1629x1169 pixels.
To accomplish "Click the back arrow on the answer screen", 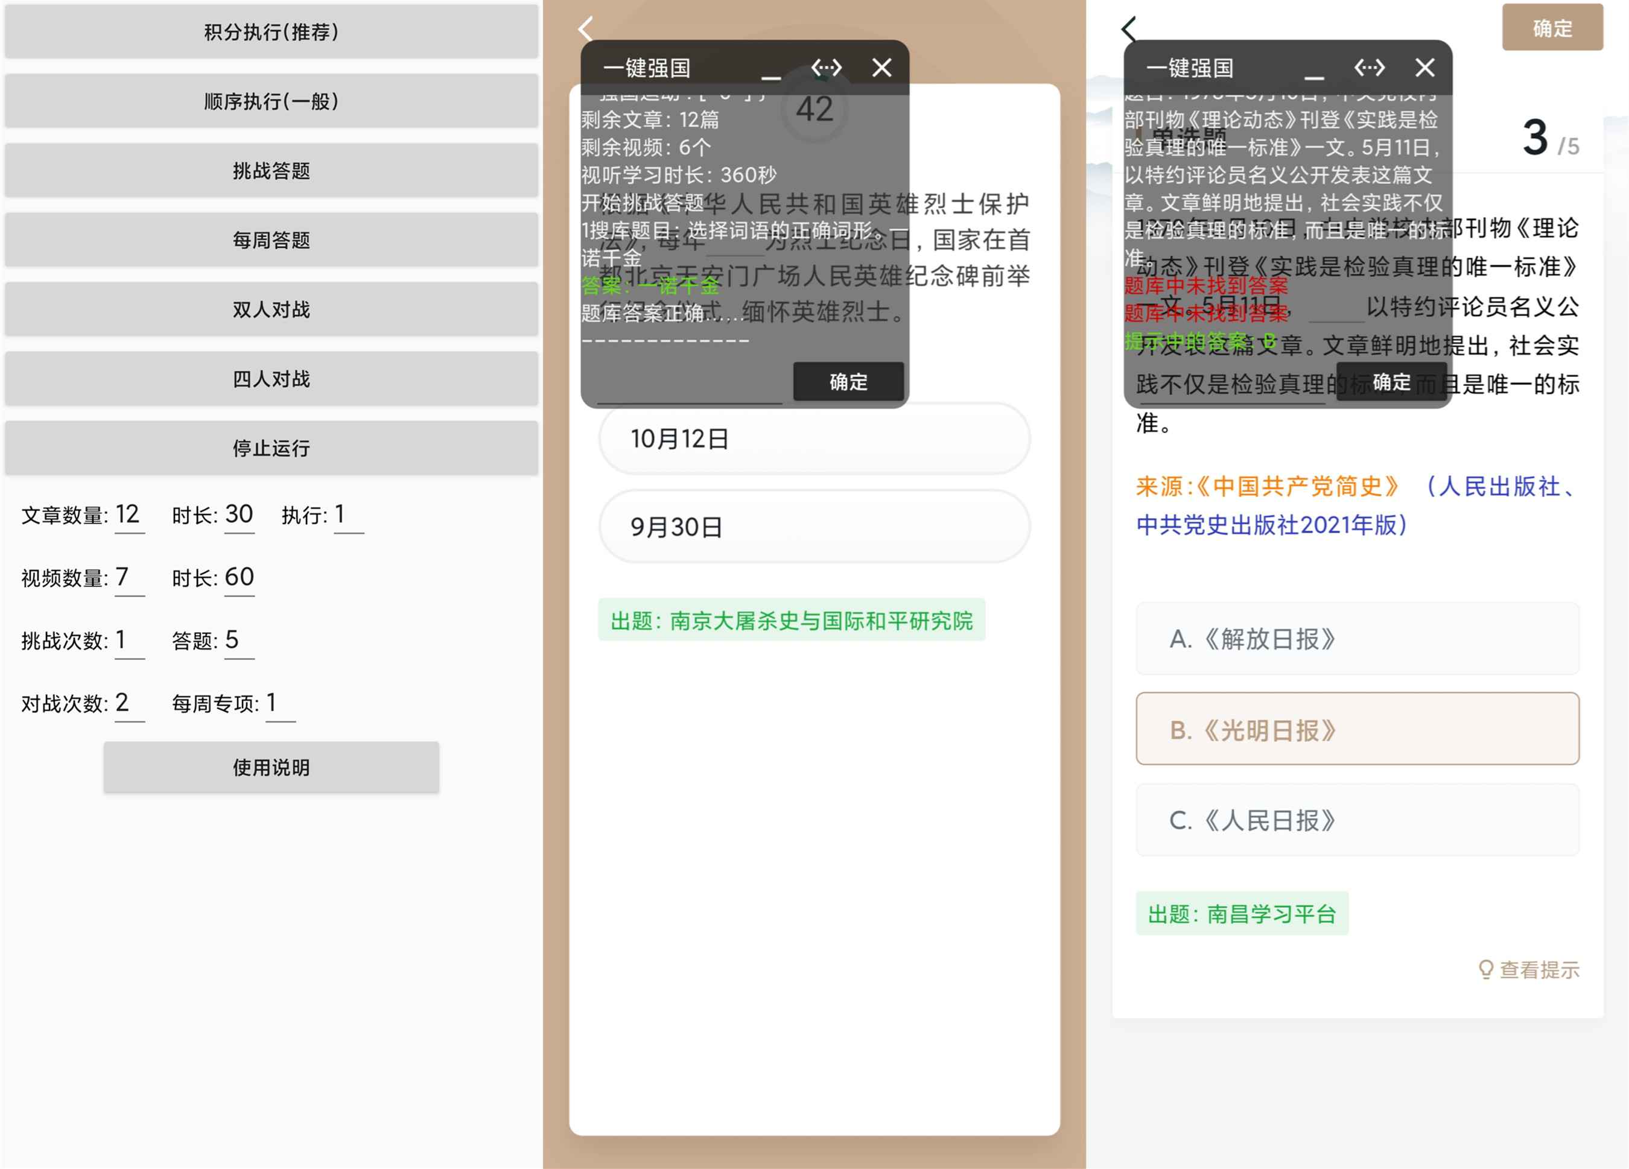I will (1129, 29).
